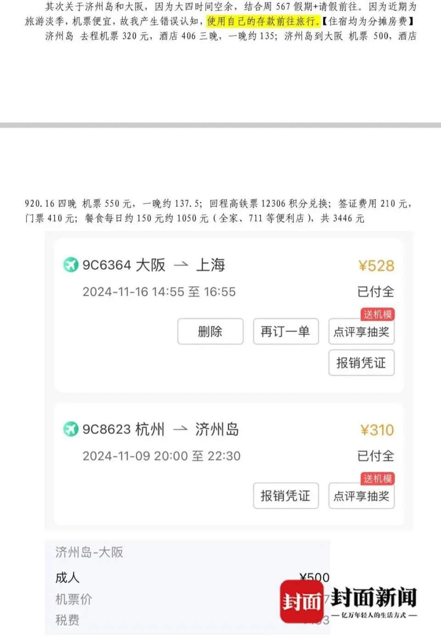Tap the 送机模 badge on the 杭州 to 济州岛 order

pyautogui.click(x=377, y=478)
